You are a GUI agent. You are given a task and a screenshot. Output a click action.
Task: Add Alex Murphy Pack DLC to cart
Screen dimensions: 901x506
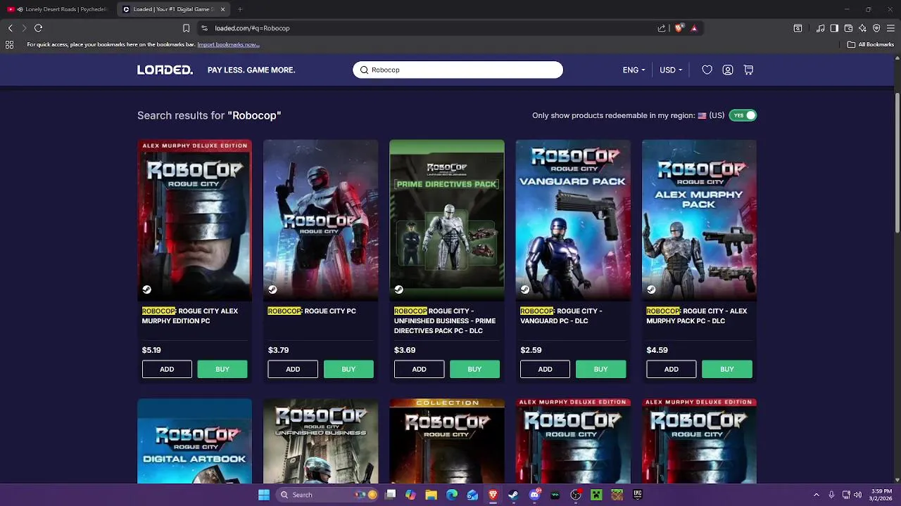click(x=672, y=369)
